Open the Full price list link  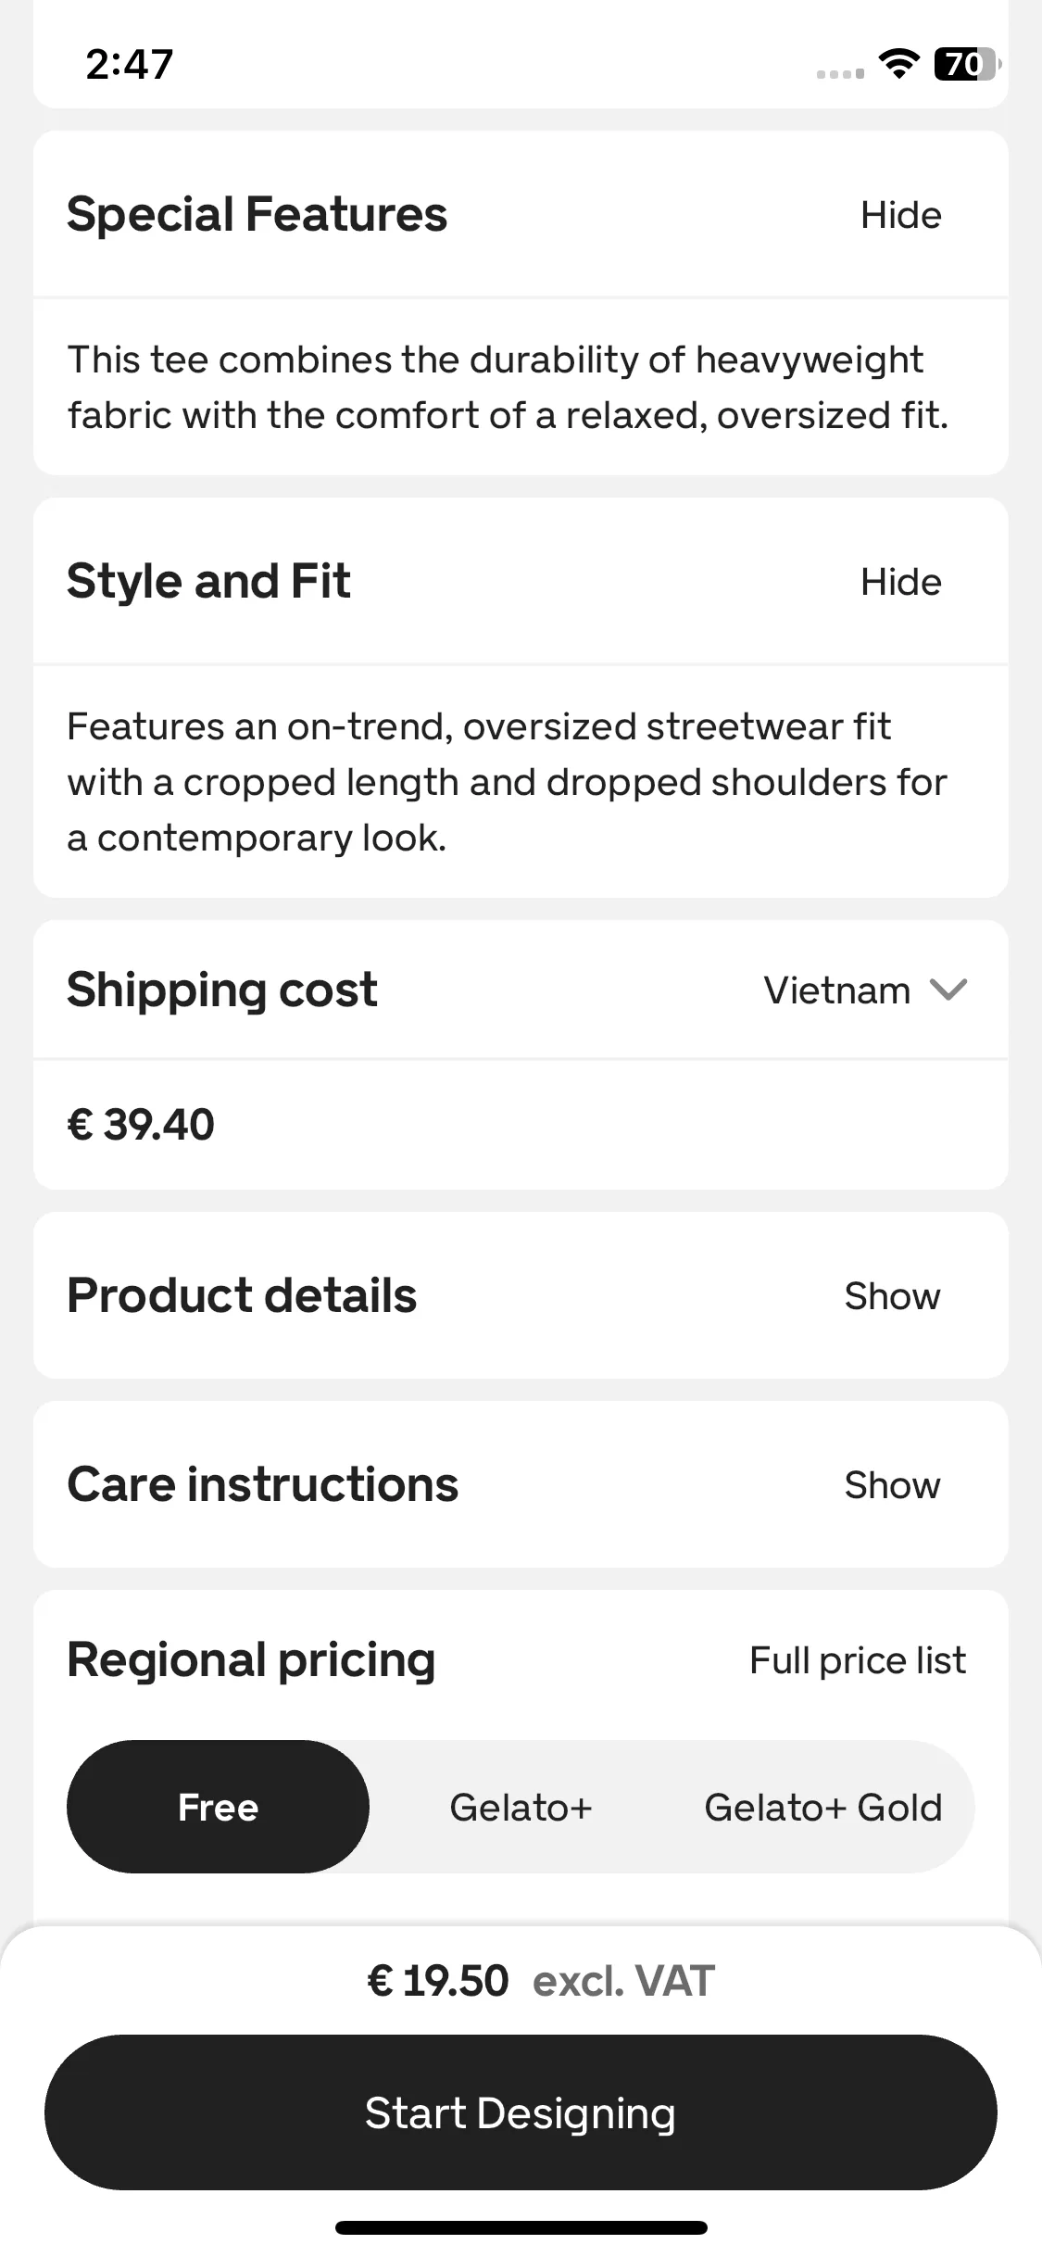coord(858,1660)
